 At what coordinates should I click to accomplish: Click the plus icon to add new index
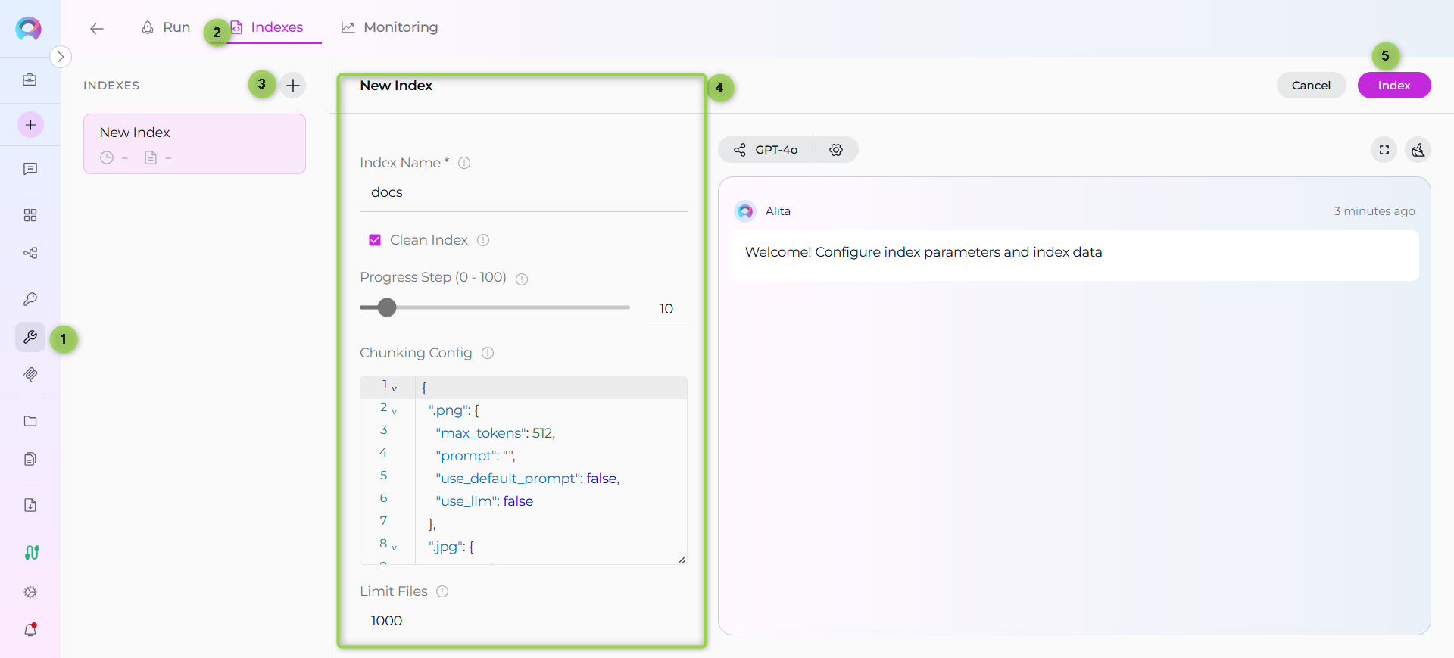(x=293, y=85)
